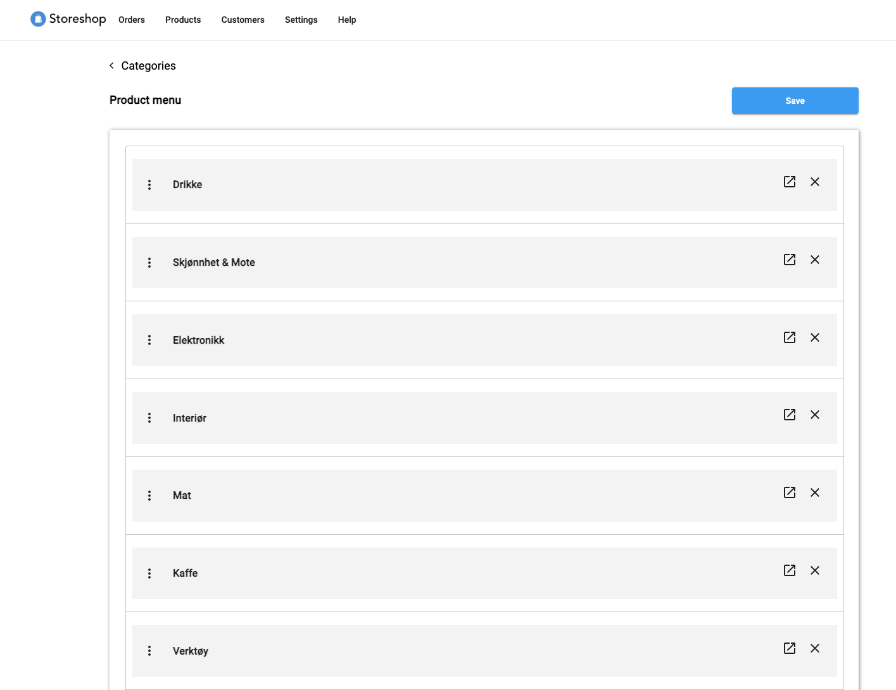This screenshot has height=690, width=896.
Task: Delete the Elektronikk menu item
Action: tap(815, 337)
